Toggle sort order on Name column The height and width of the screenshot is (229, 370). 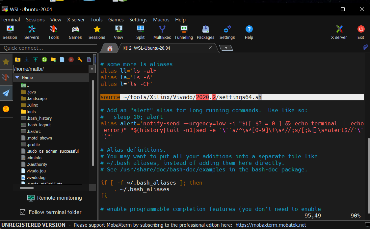point(27,78)
